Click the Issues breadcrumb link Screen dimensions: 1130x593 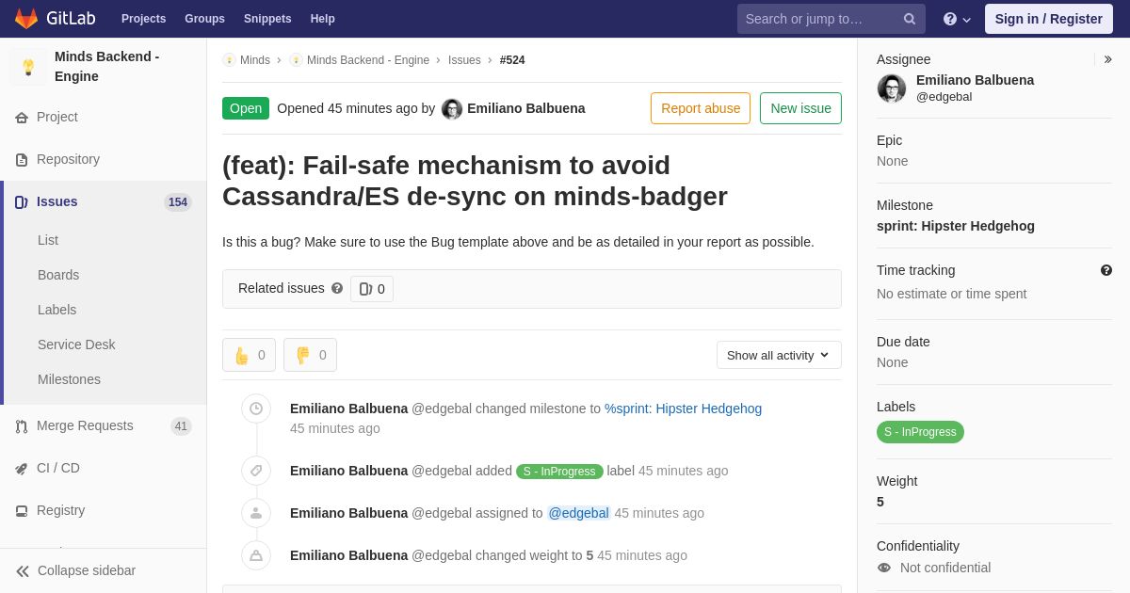pos(464,60)
